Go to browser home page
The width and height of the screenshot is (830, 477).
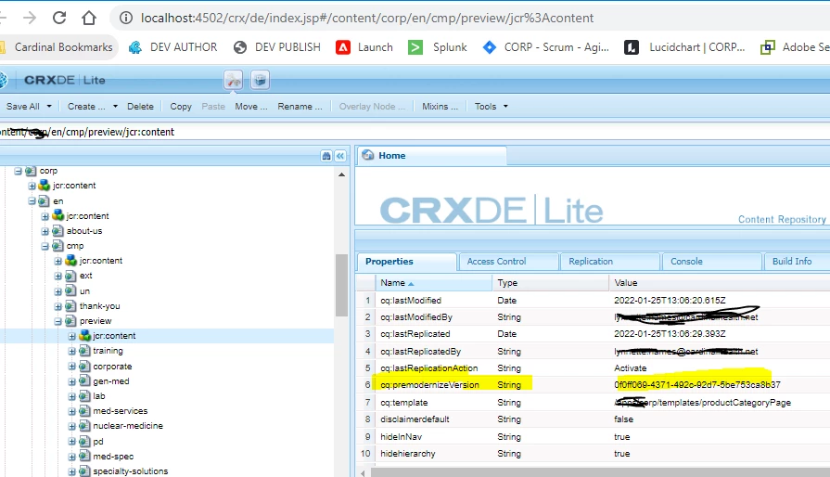[89, 18]
